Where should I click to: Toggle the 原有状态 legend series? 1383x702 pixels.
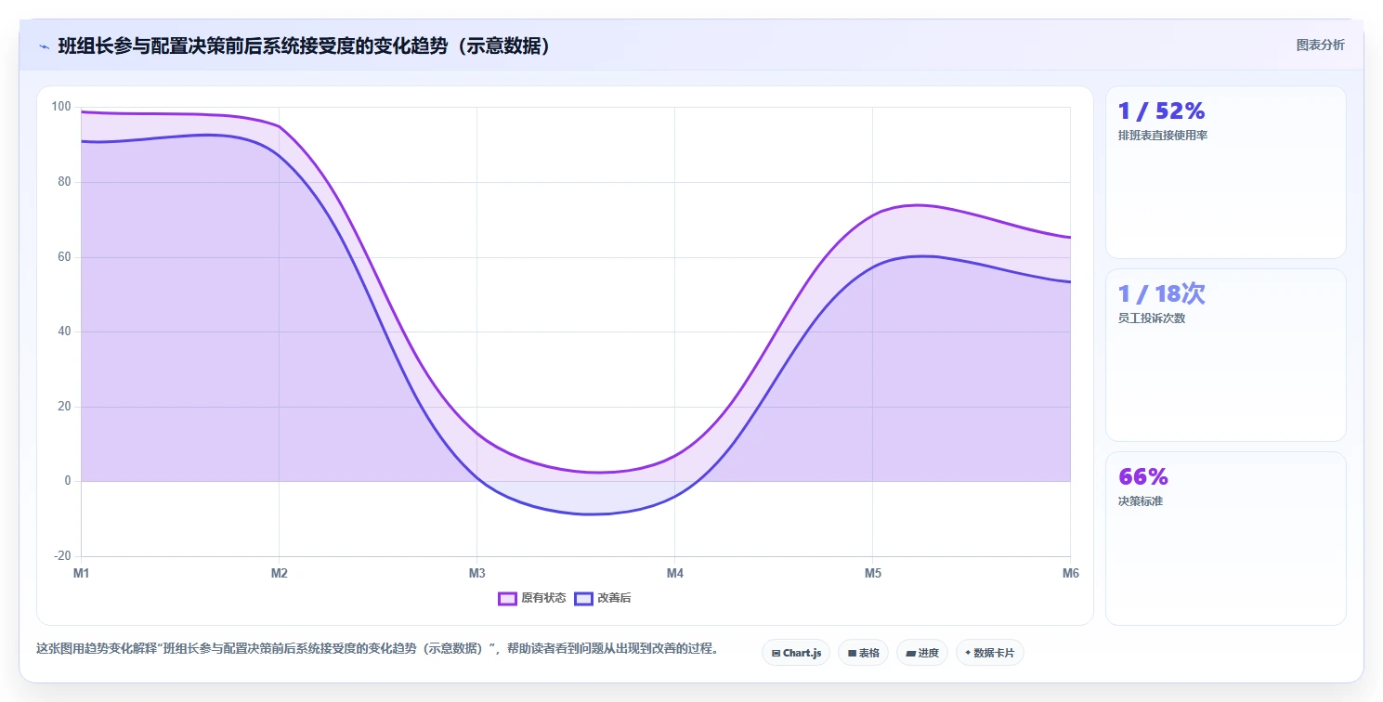[532, 598]
